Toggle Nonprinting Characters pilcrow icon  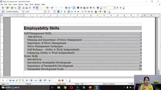(x=91, y=8)
